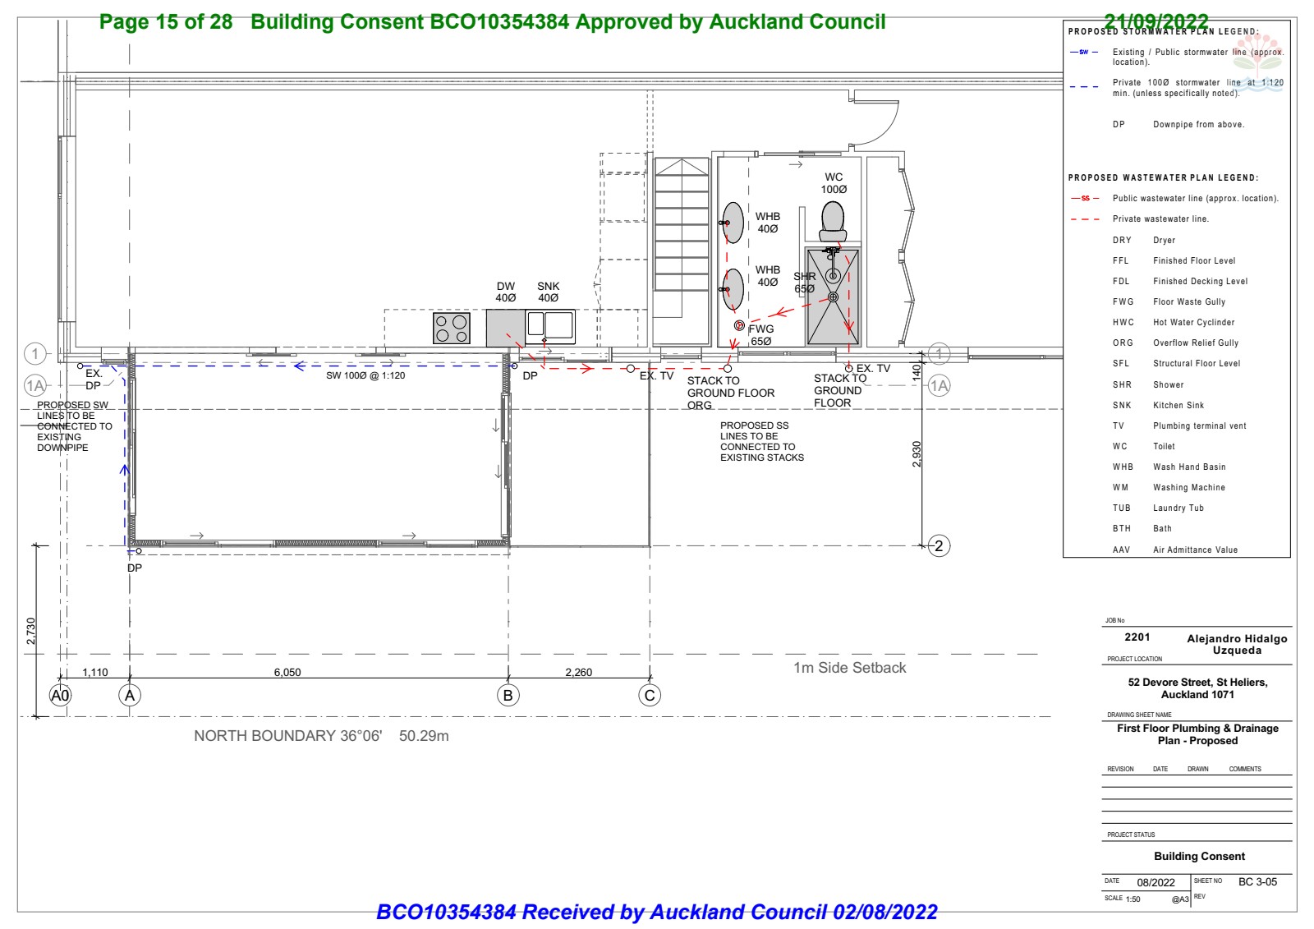
Task: Click job number 2201
Action: (1137, 637)
